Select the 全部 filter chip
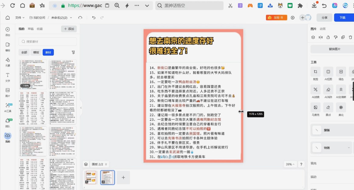Image resolution: width=354 pixels, height=190 pixels. pyautogui.click(x=24, y=52)
